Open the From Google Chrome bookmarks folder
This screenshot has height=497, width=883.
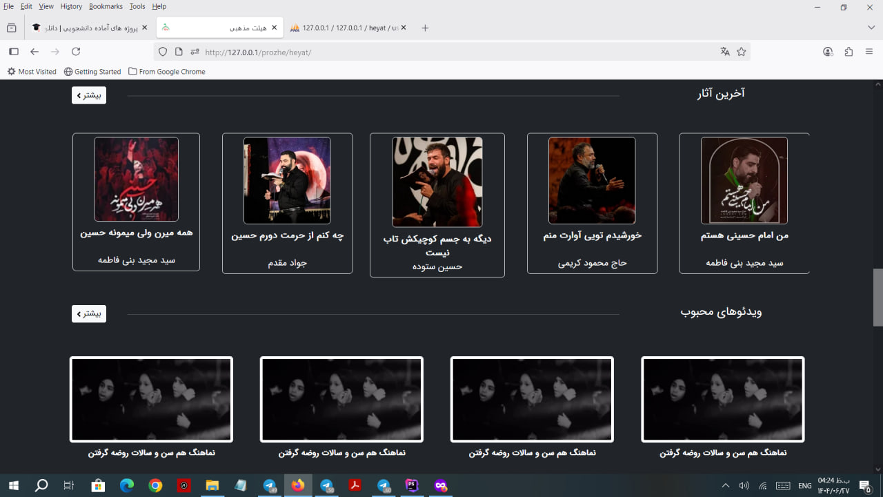pyautogui.click(x=167, y=72)
